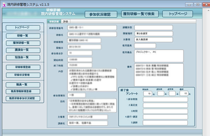This screenshot has width=210, height=136.
Task: Click the 研修新規登録 sidebar button
Action: click(23, 67)
